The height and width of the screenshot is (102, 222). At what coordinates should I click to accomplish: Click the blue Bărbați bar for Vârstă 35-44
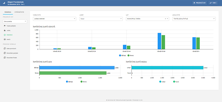[x=125, y=47]
